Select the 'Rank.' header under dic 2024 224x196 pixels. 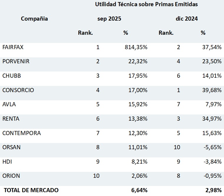point(166,33)
